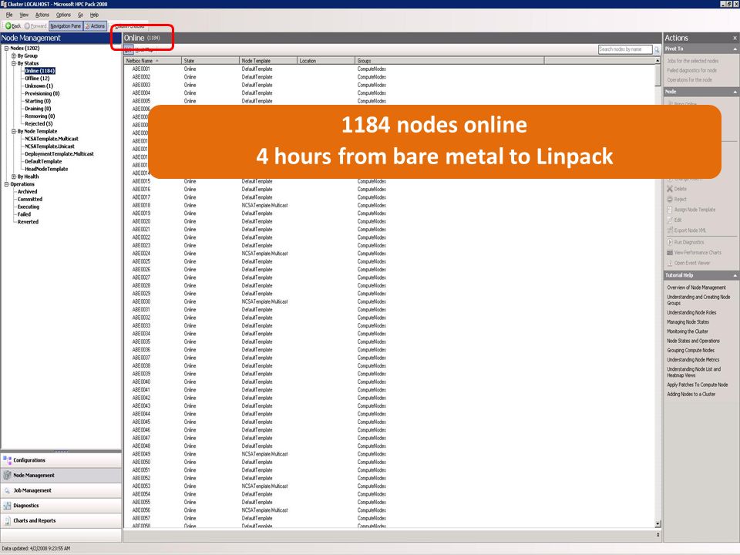
Task: Expand the By Group tree node
Action: 14,55
